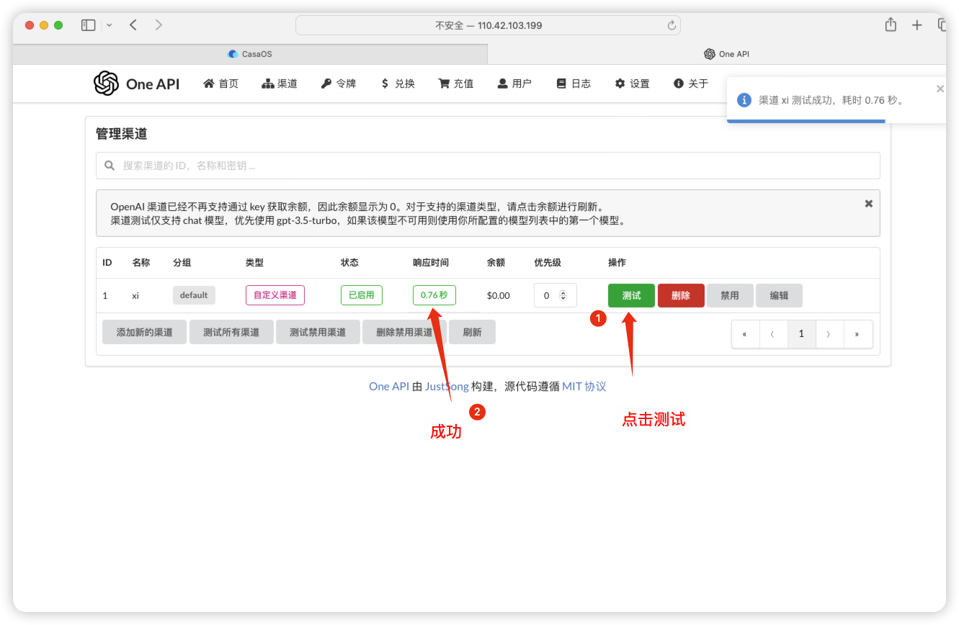Open the One API footer link

pos(389,387)
